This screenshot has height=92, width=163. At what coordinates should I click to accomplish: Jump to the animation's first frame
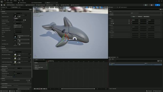[x=35, y=89]
